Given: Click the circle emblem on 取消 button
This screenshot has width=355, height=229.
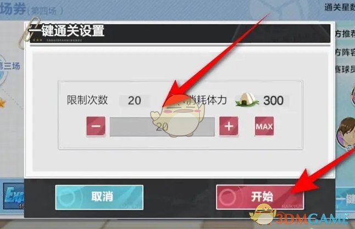Looking at the screenshot, I should [x=66, y=197].
